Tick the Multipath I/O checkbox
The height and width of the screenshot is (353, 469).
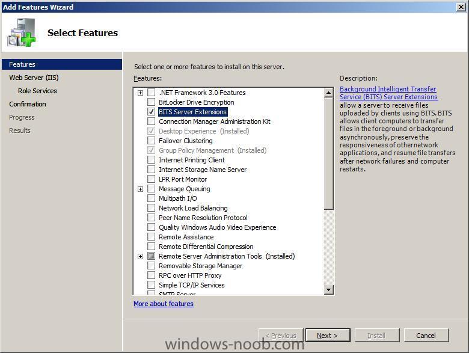[x=152, y=198]
